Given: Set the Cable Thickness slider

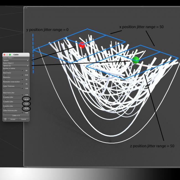Looking at the screenshot, I should point(13,88).
